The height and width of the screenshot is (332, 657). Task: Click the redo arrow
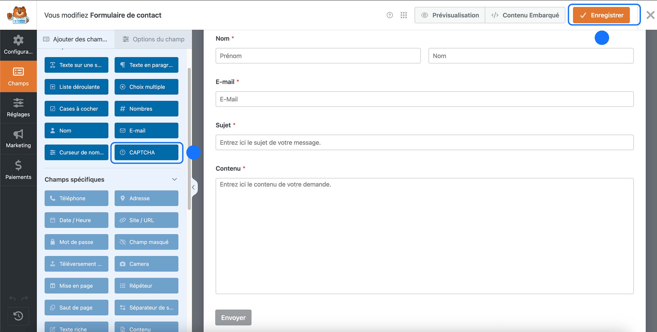(25, 298)
